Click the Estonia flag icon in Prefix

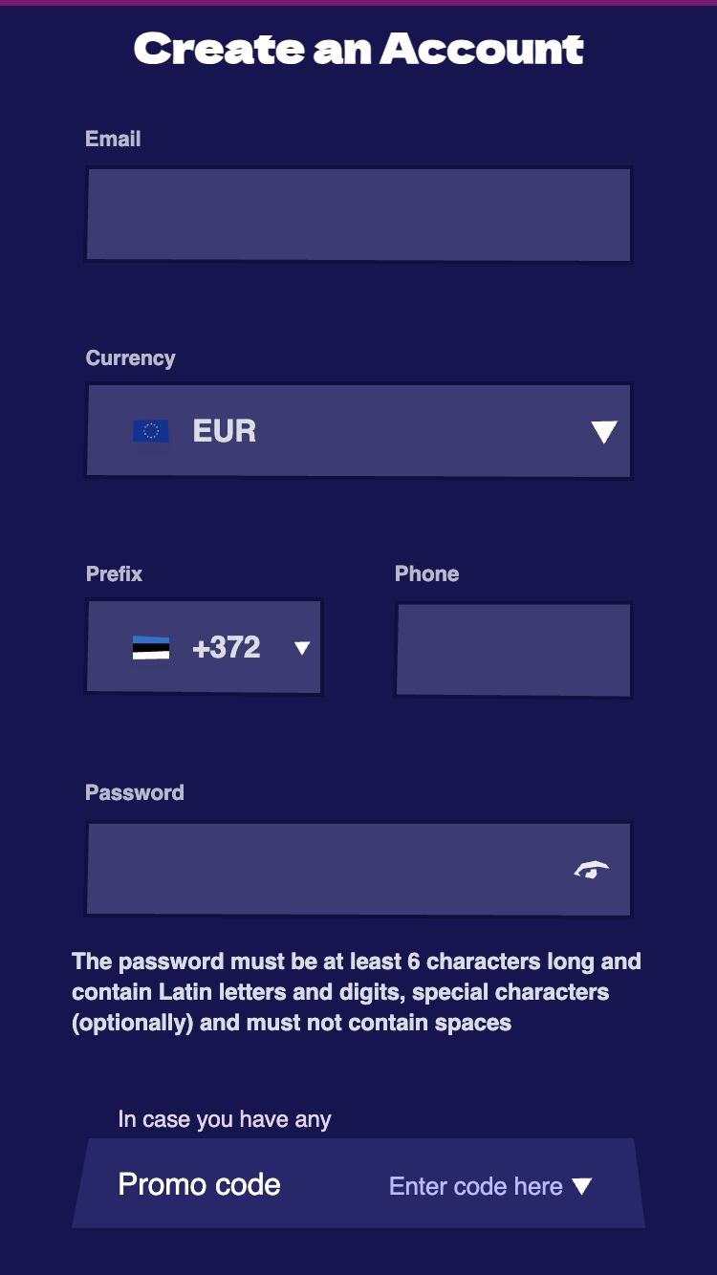coord(151,648)
